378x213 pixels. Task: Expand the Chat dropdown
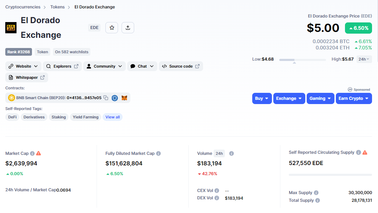[142, 66]
